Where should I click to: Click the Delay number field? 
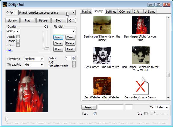coord(68,58)
